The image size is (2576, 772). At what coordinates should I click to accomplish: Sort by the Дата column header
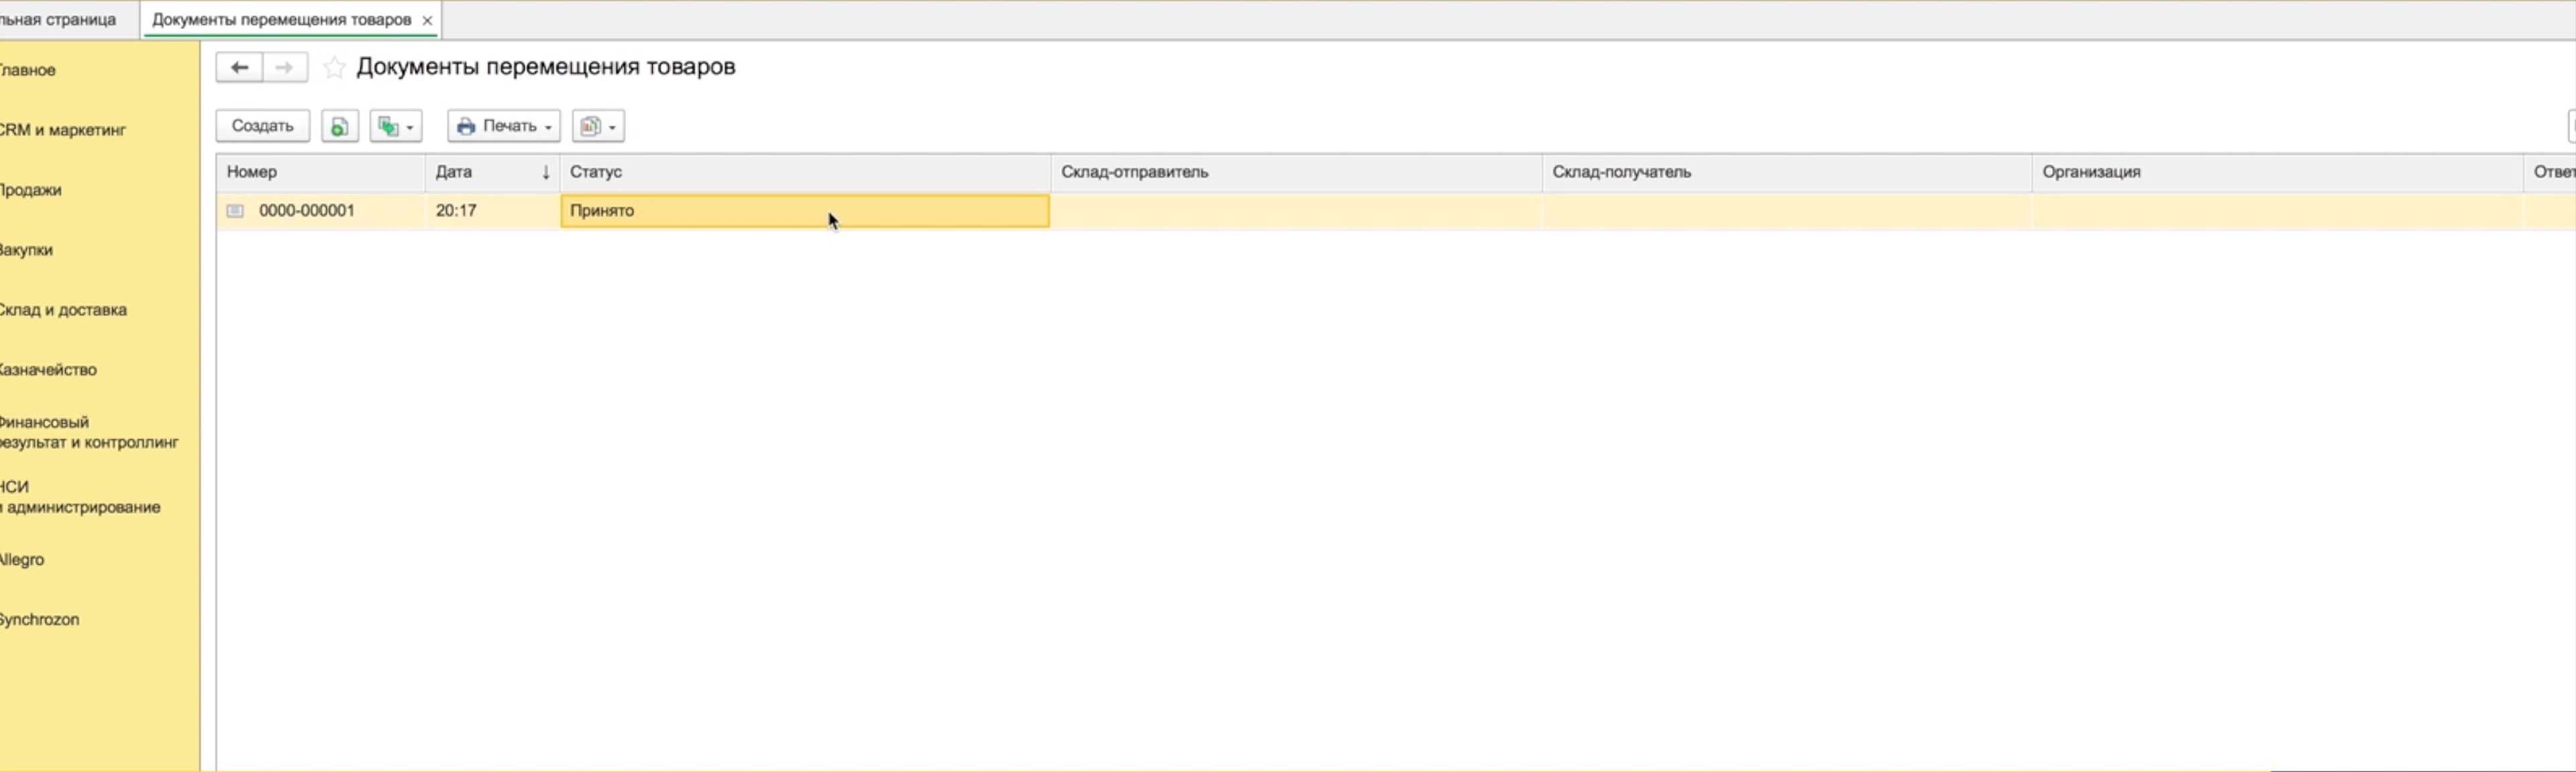click(x=492, y=172)
